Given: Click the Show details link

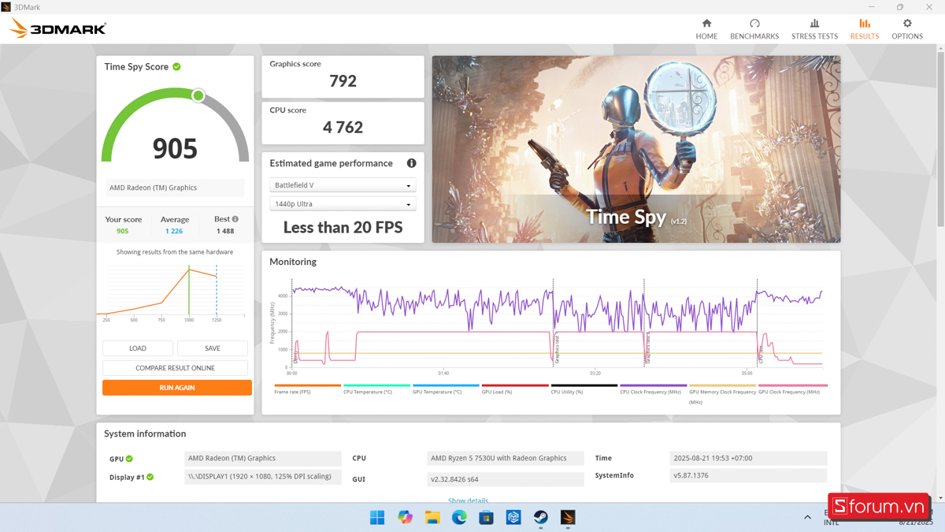Looking at the screenshot, I should point(468,500).
